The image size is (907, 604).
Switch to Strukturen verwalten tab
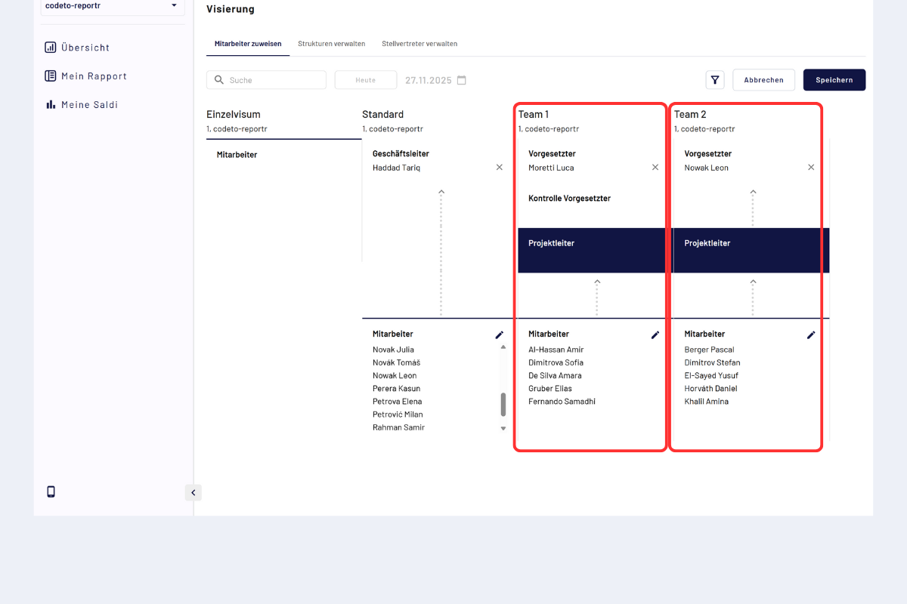click(x=331, y=44)
